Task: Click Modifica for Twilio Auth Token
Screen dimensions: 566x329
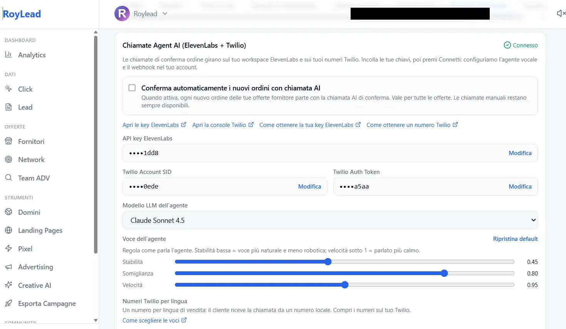Action: (x=520, y=186)
